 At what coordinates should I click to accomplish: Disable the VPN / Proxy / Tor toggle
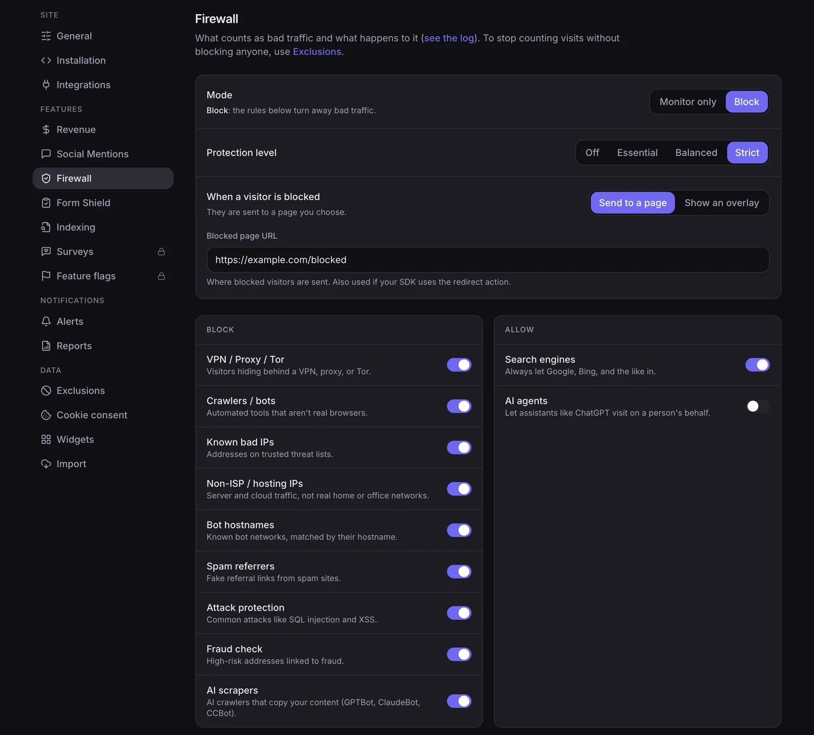coord(459,365)
